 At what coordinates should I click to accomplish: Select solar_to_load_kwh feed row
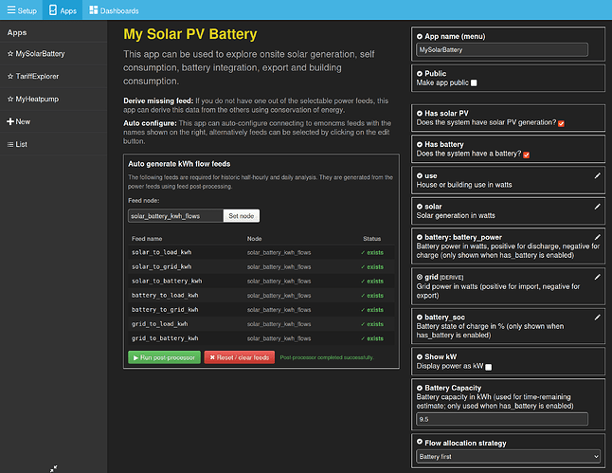(261, 252)
